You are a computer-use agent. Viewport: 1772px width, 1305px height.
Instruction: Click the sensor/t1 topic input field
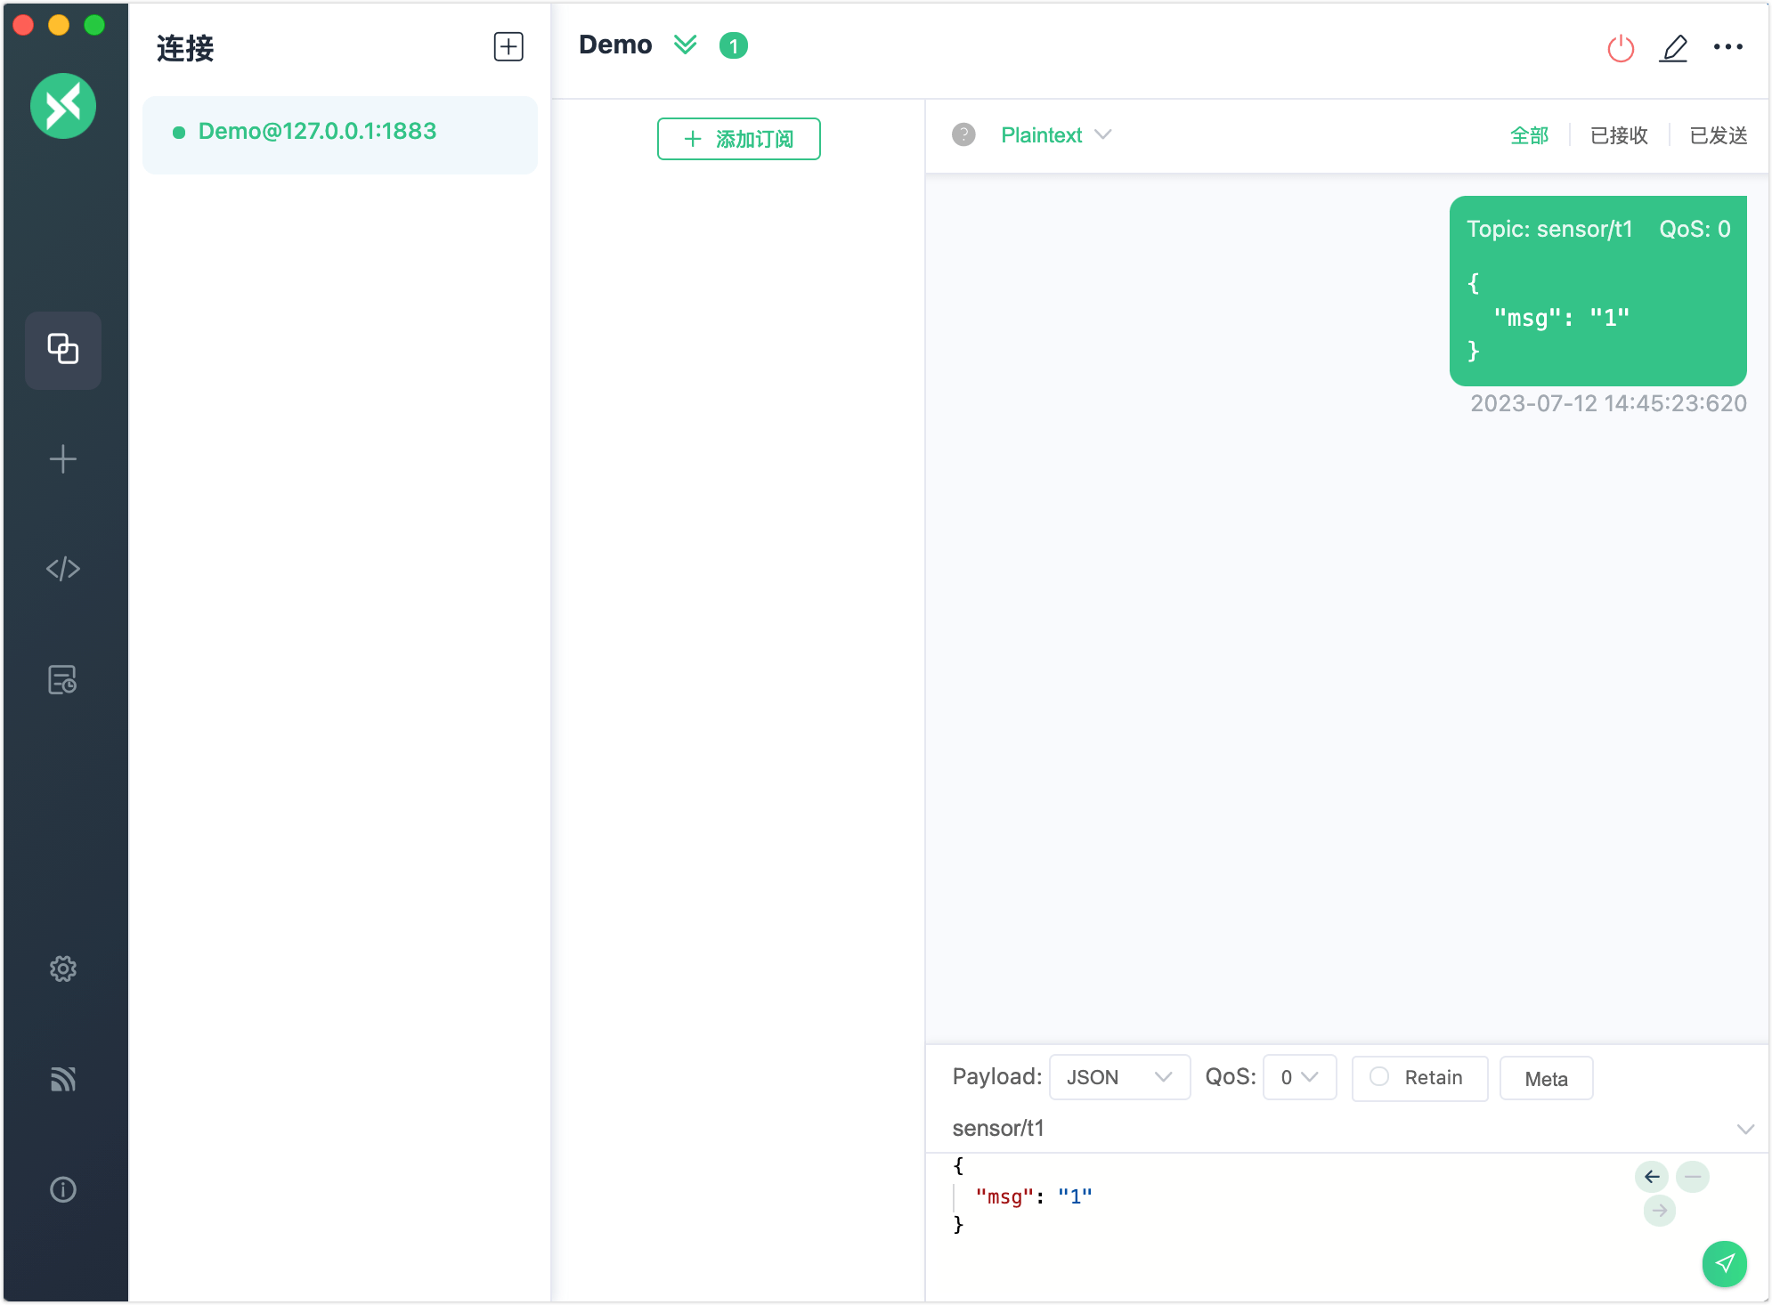(1336, 1128)
